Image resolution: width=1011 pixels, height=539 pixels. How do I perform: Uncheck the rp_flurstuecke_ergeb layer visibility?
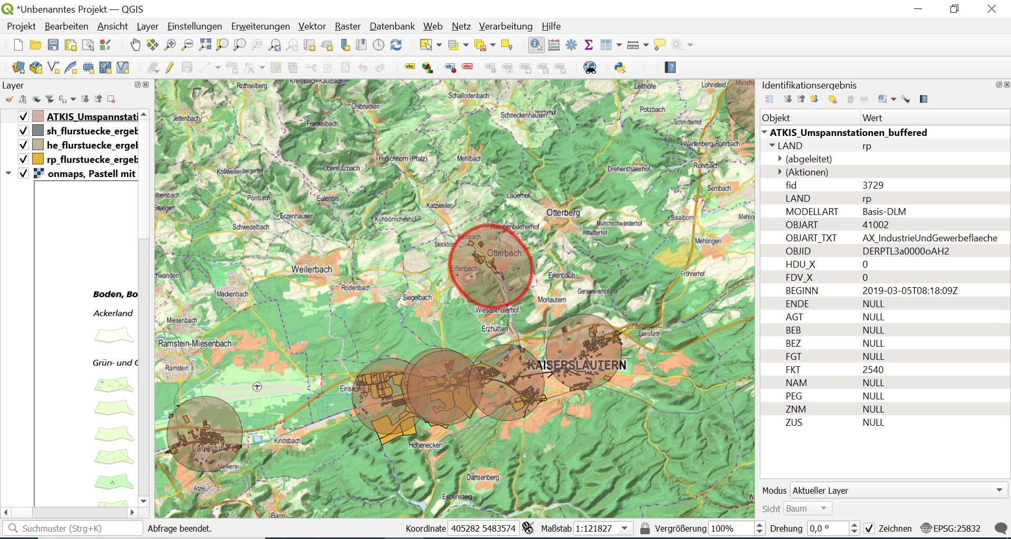pyautogui.click(x=23, y=159)
